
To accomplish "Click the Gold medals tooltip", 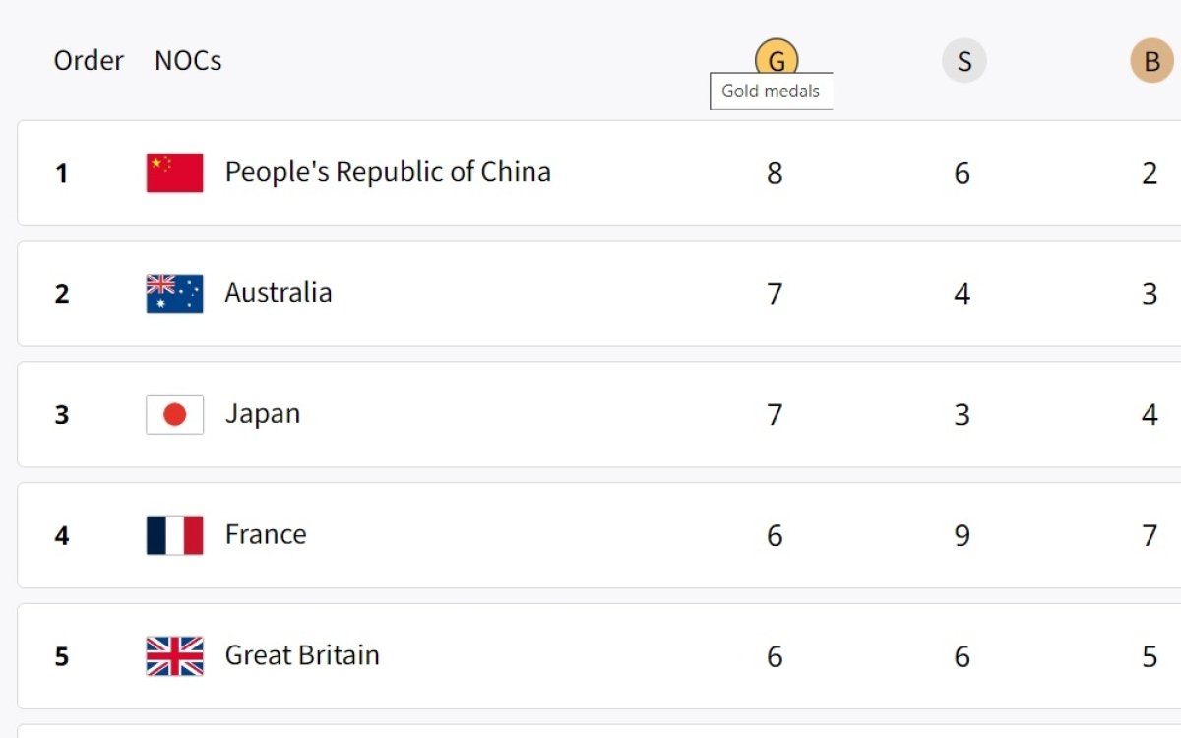I will tap(771, 92).
